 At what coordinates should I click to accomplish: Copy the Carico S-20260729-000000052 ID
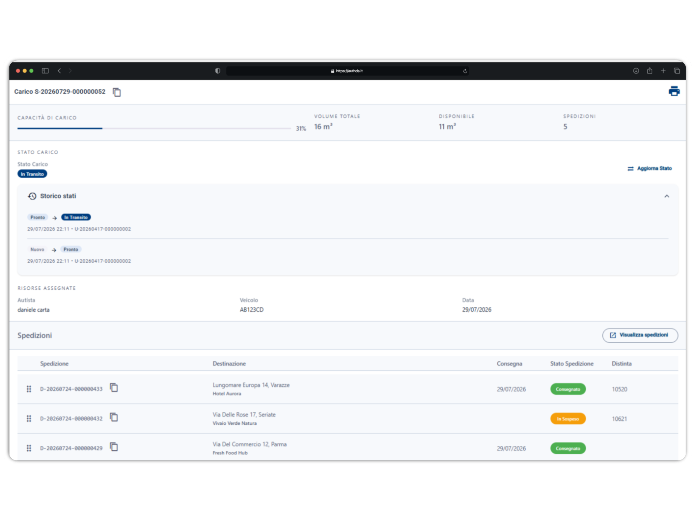[117, 92]
